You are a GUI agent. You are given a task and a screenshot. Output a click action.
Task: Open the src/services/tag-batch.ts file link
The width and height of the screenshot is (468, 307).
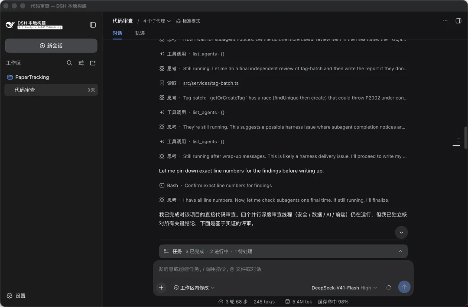[x=211, y=83]
